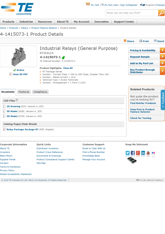Open the LinkedIn icon
165x234 pixels.
pos(143,153)
